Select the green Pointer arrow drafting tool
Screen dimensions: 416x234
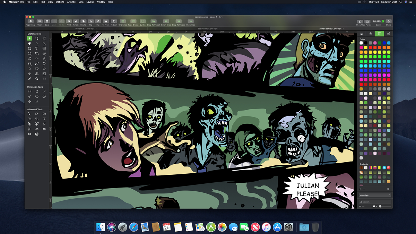[29, 38]
